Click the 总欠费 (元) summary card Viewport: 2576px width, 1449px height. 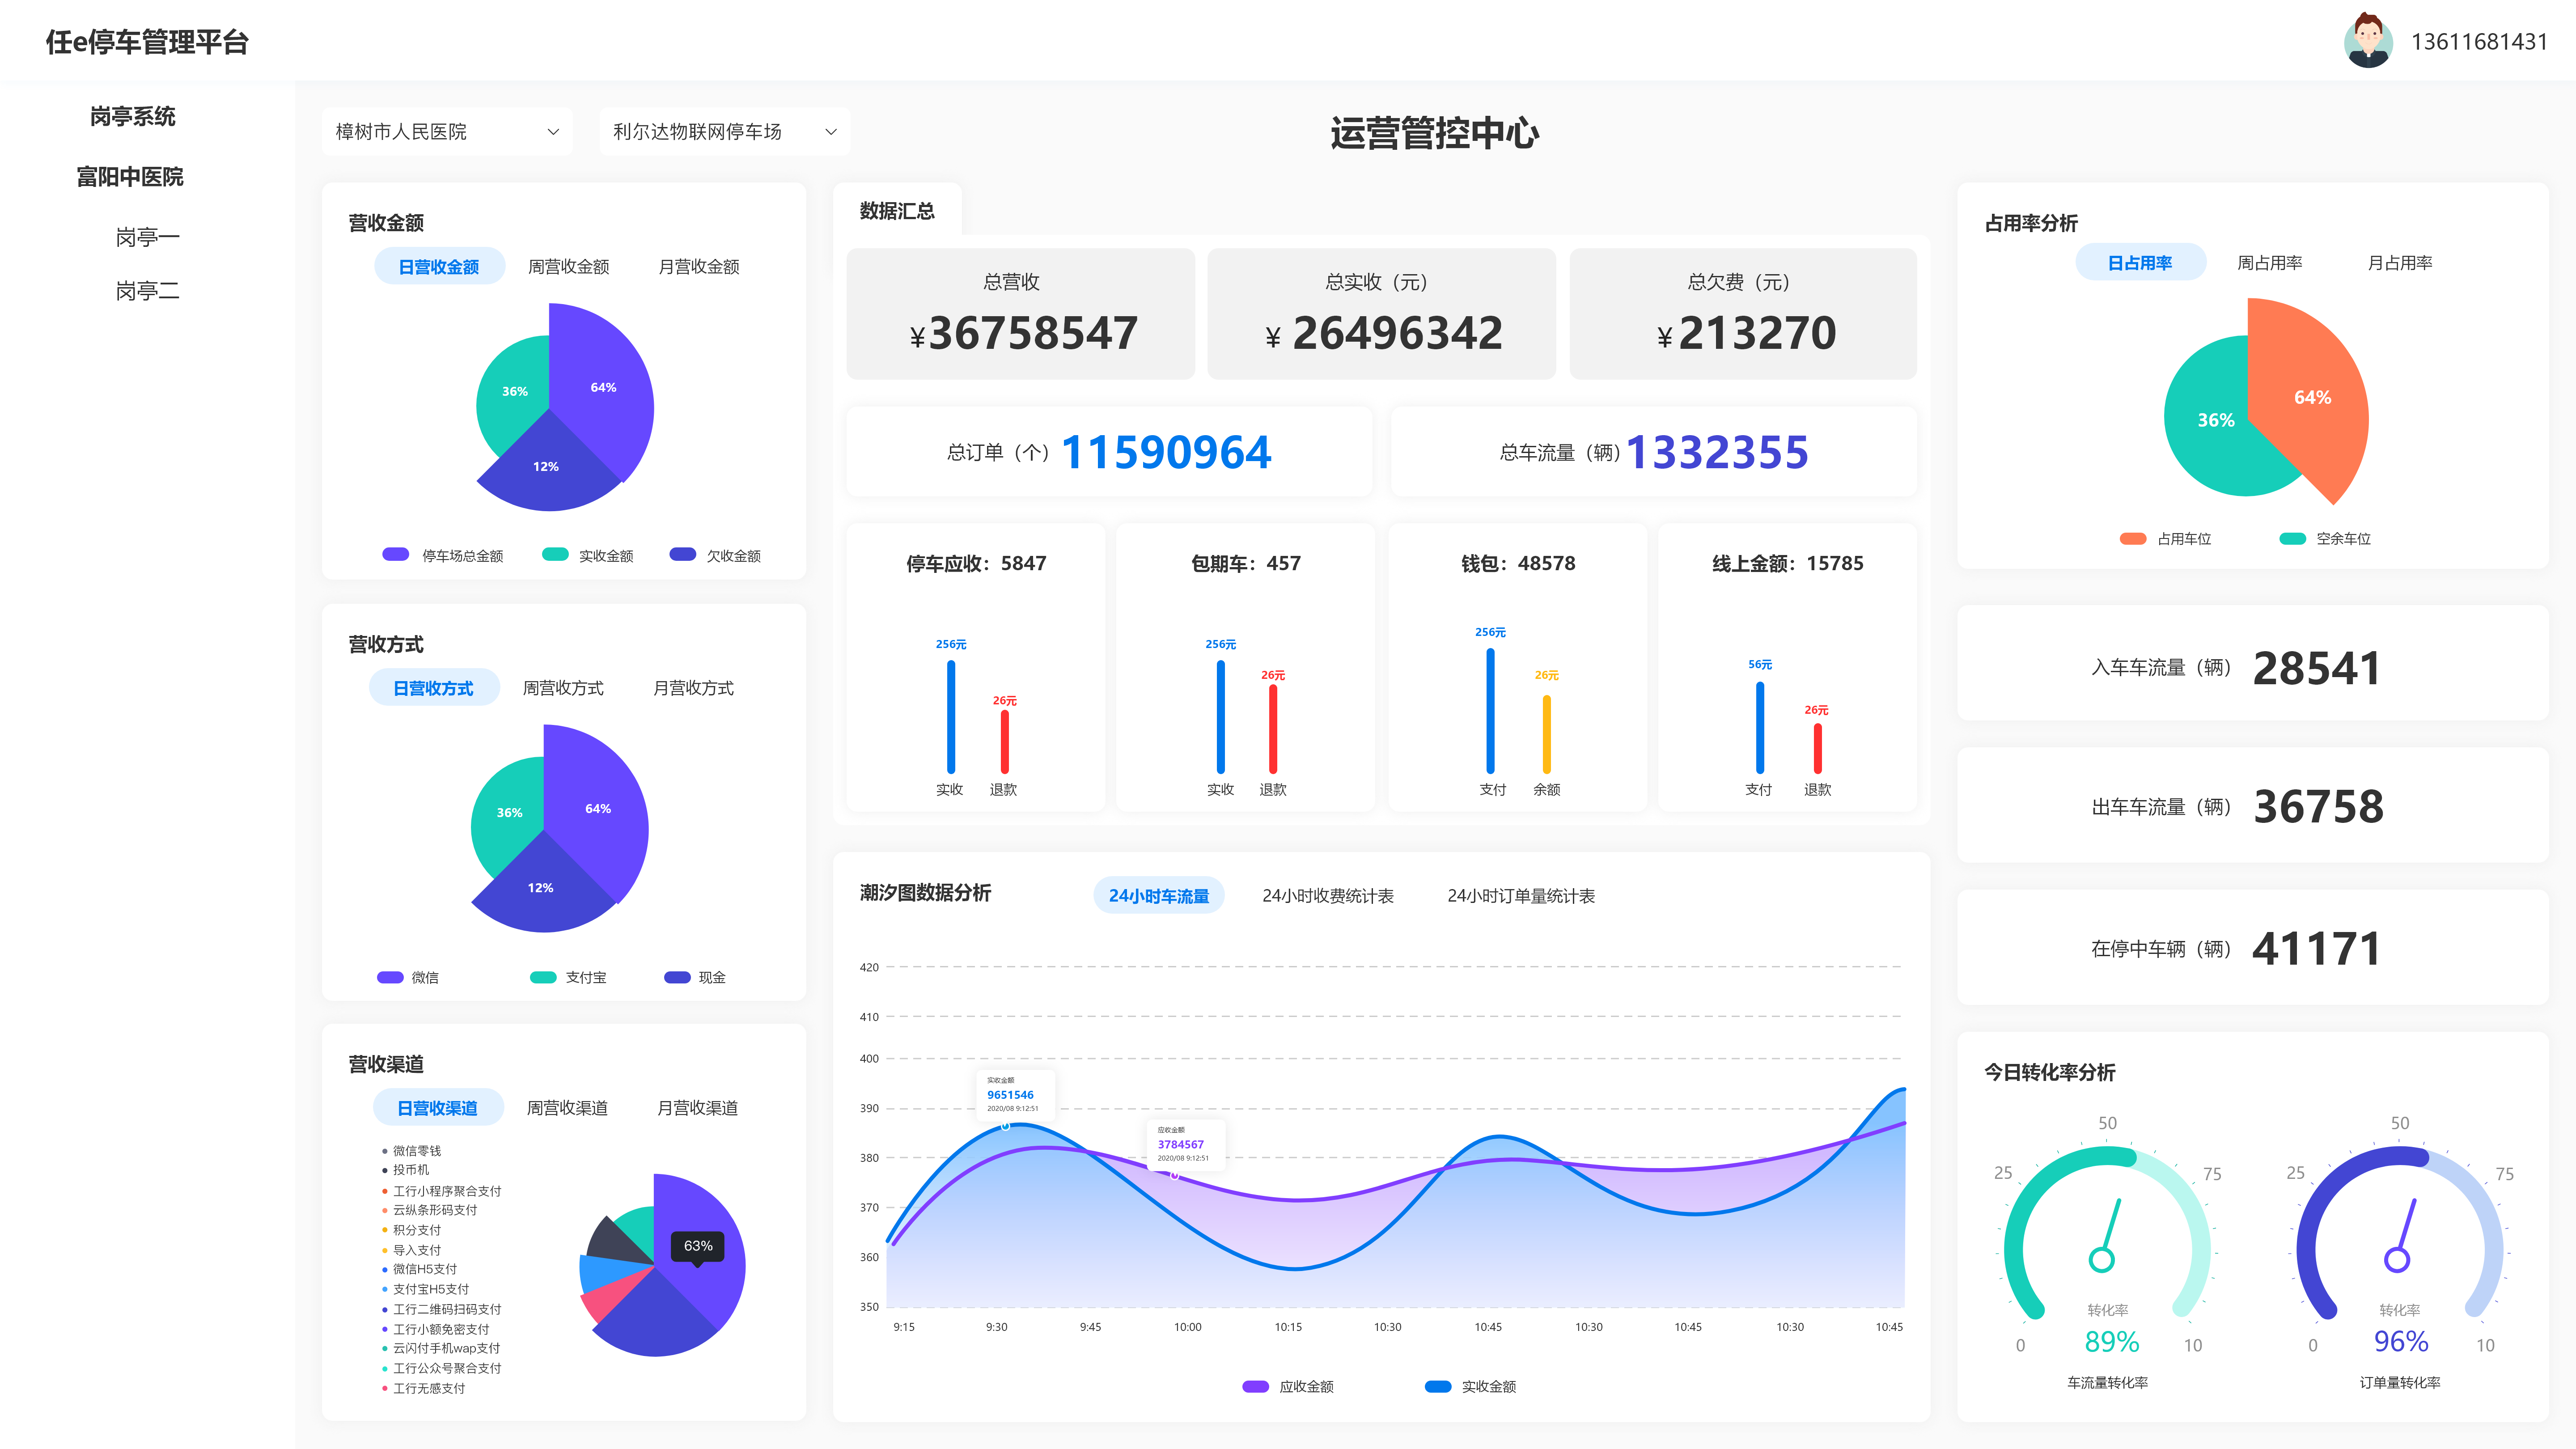1743,314
